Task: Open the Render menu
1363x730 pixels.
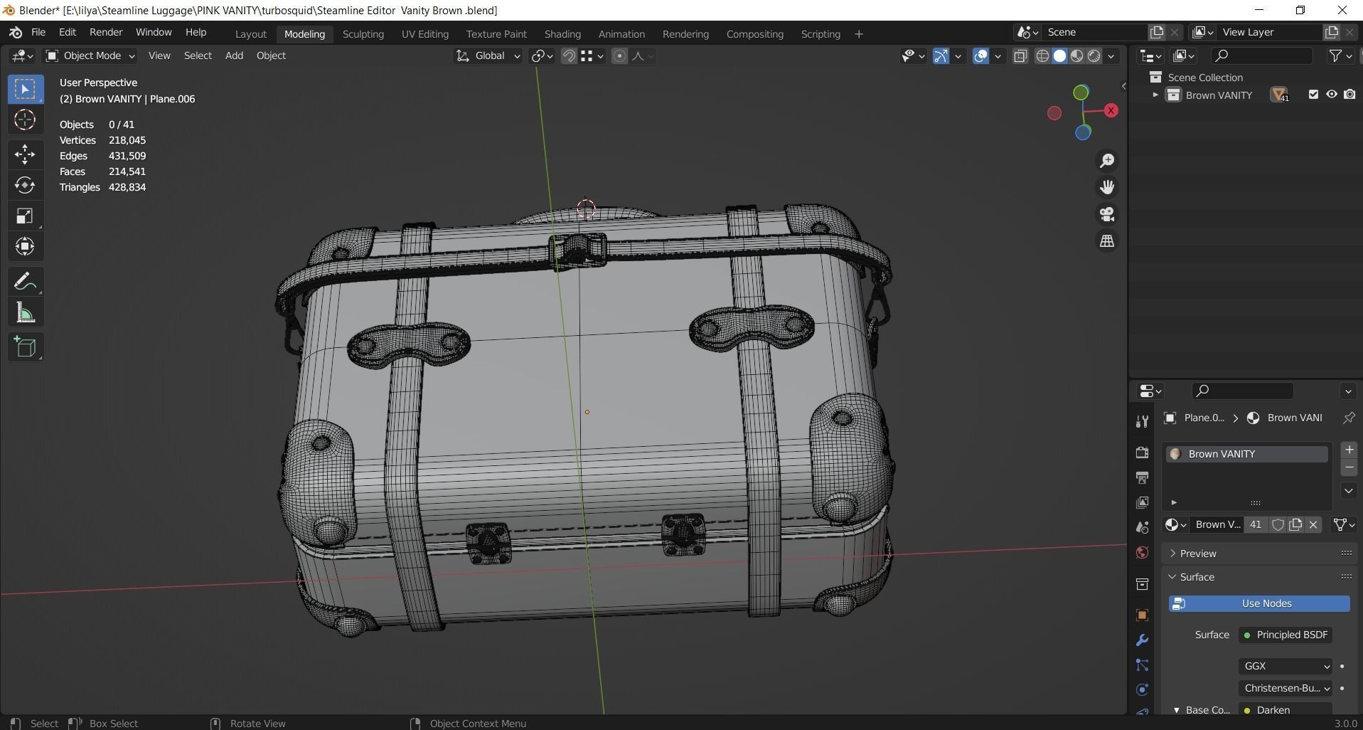Action: pos(106,33)
